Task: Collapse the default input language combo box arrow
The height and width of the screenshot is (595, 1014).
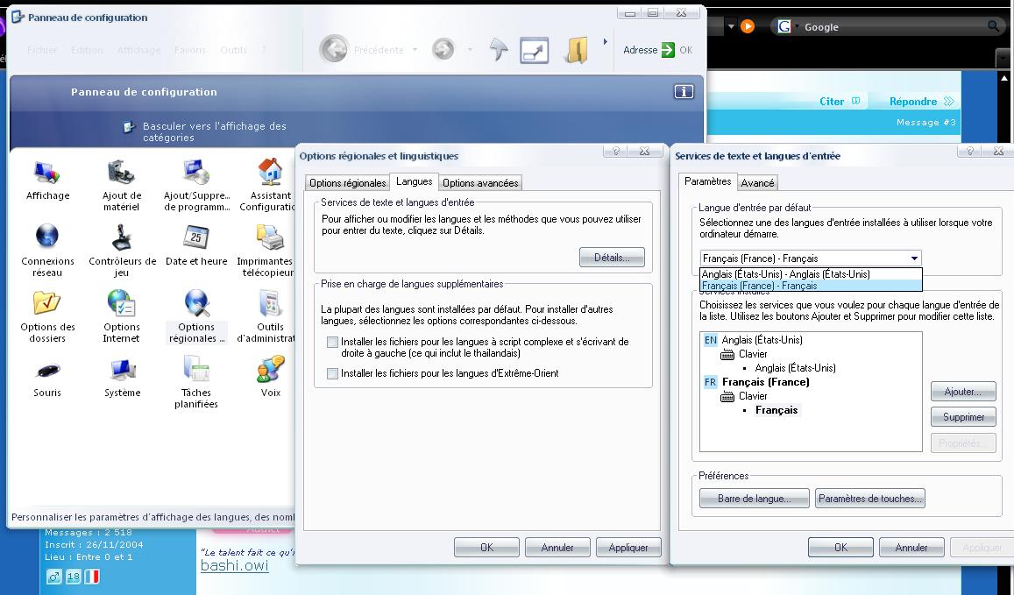Action: coord(914,259)
